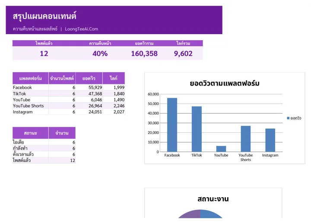Select the post count 6 in Facebook row
Image resolution: width=311 pixels, height=224 pixels.
click(62, 87)
